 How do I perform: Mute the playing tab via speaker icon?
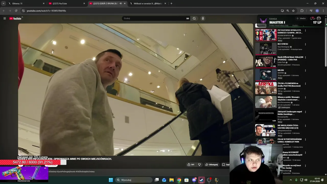(121, 4)
